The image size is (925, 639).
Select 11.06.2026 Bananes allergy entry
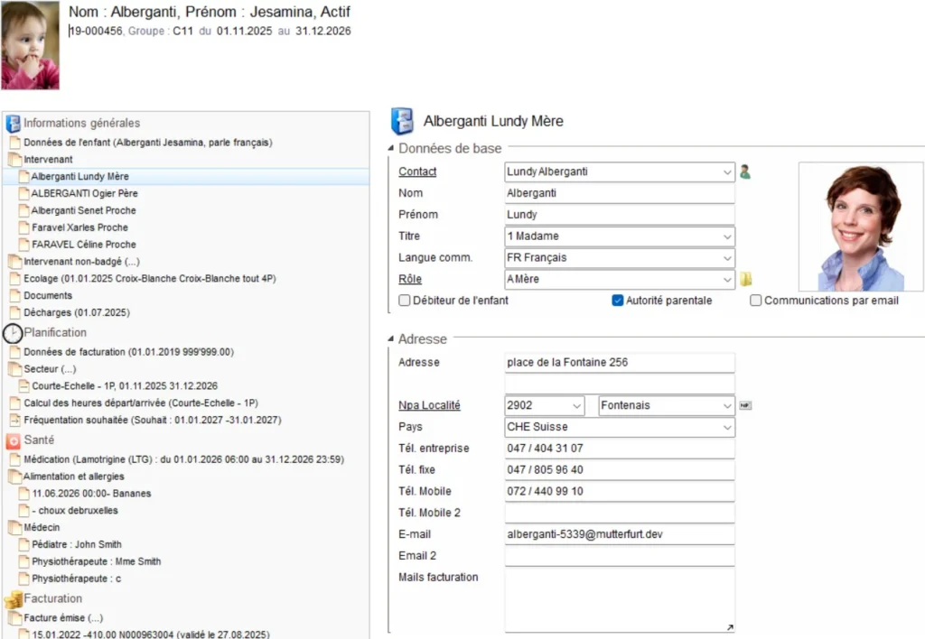coord(91,494)
